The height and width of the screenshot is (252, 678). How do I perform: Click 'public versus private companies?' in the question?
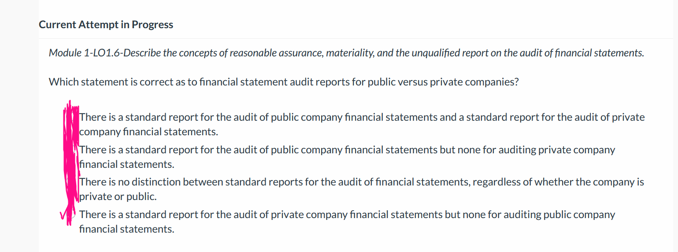click(x=449, y=82)
